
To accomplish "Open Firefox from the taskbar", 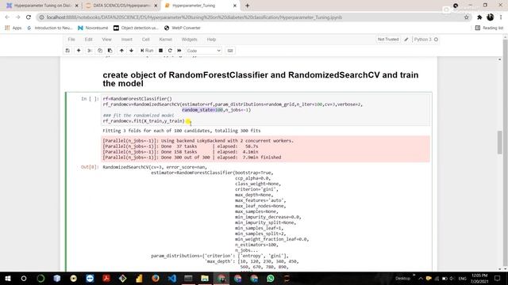I will pyautogui.click(x=156, y=278).
